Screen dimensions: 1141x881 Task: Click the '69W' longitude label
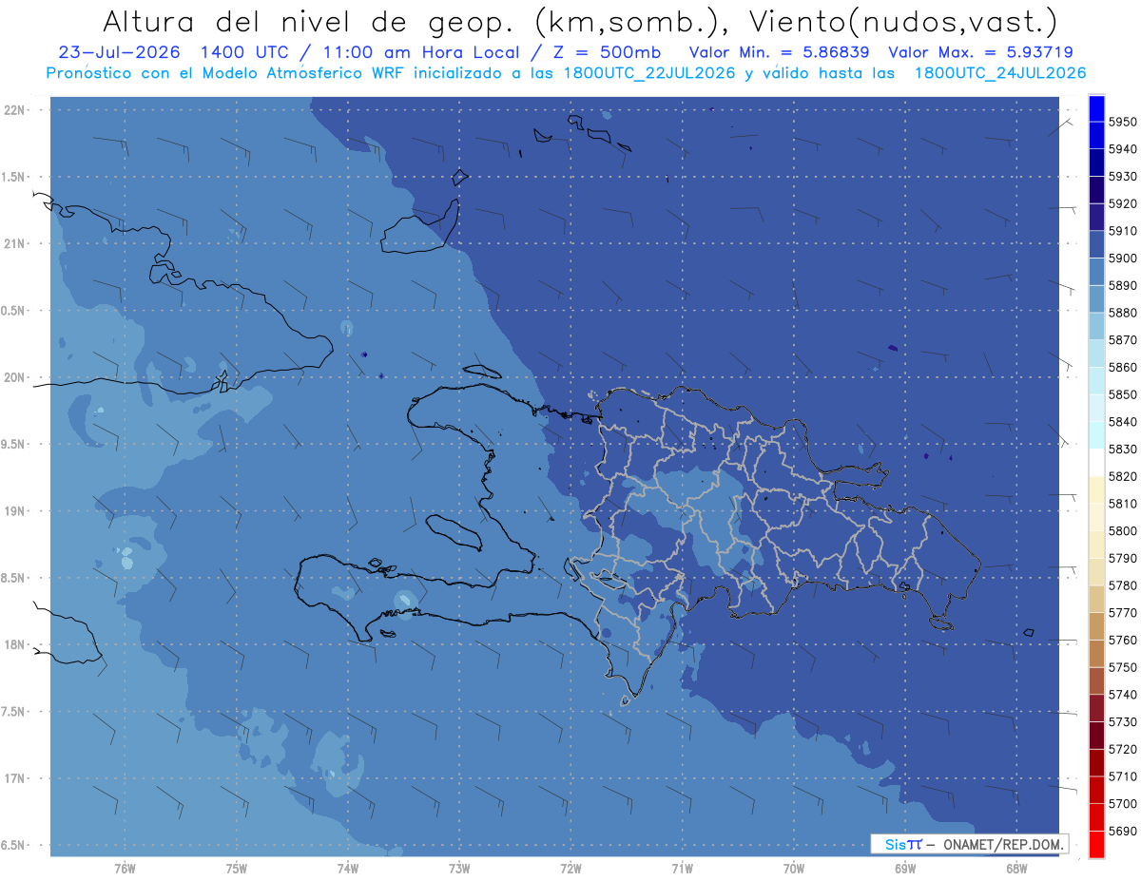click(905, 869)
